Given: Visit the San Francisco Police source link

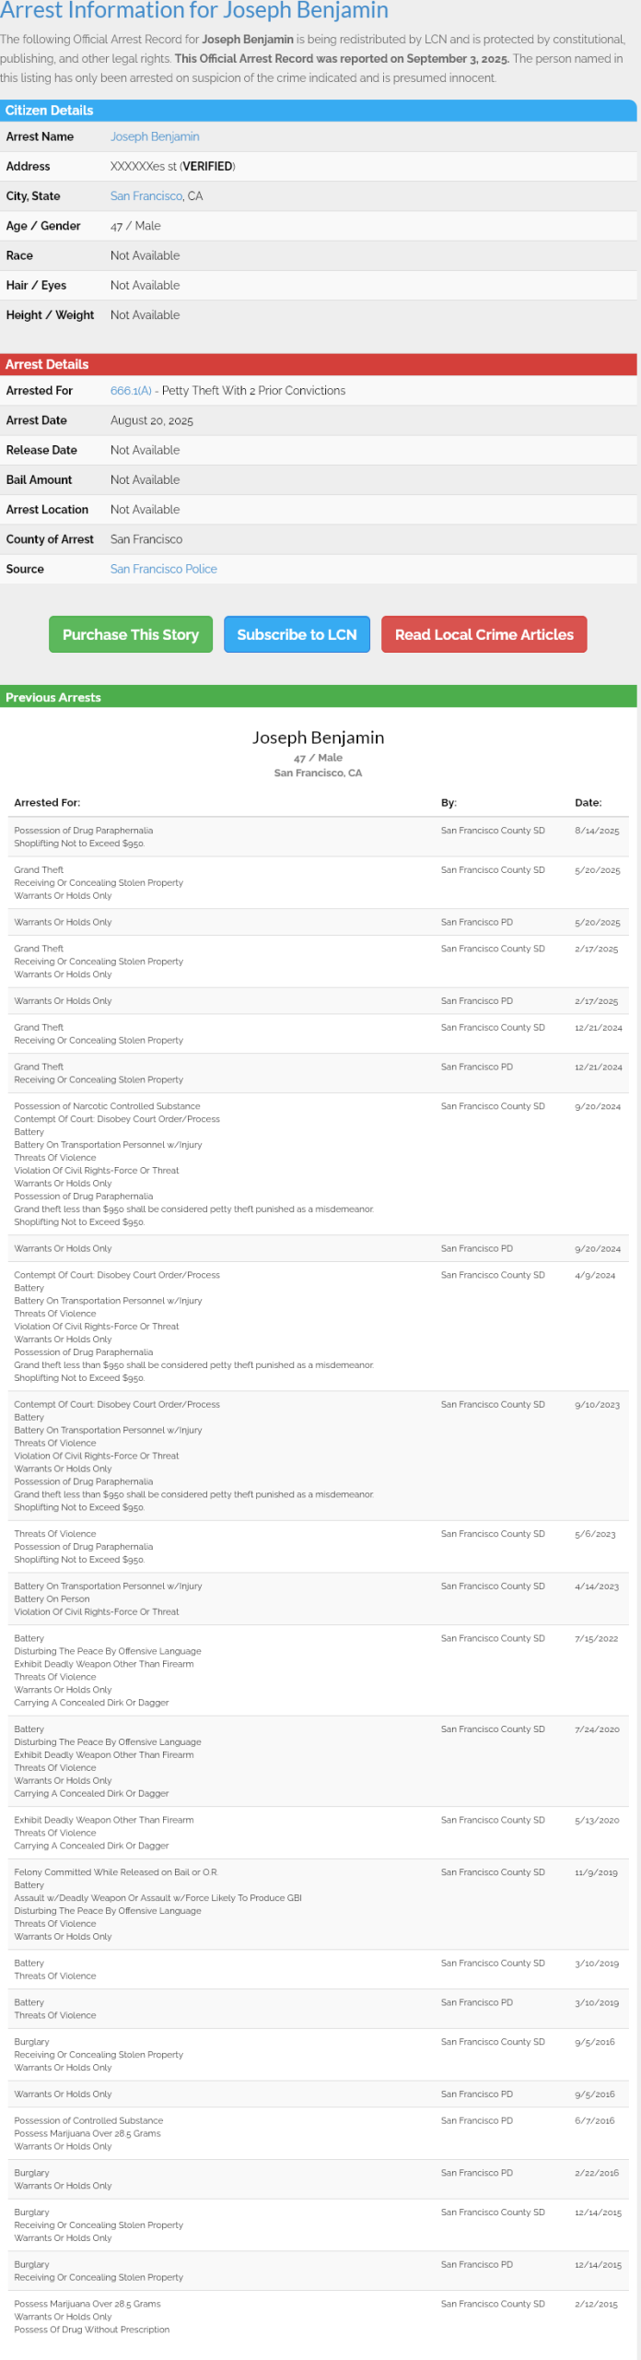Looking at the screenshot, I should pos(164,569).
